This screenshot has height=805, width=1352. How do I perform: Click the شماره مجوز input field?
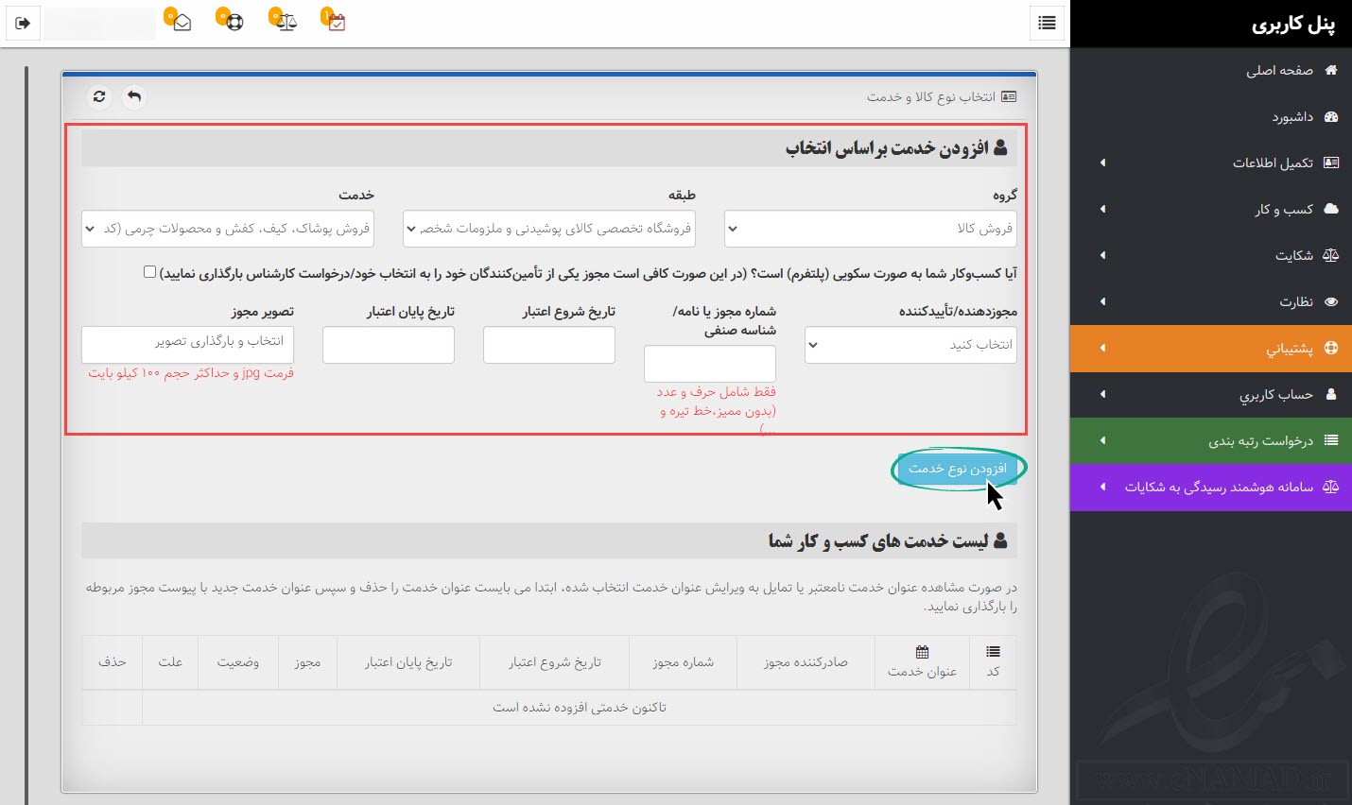710,364
